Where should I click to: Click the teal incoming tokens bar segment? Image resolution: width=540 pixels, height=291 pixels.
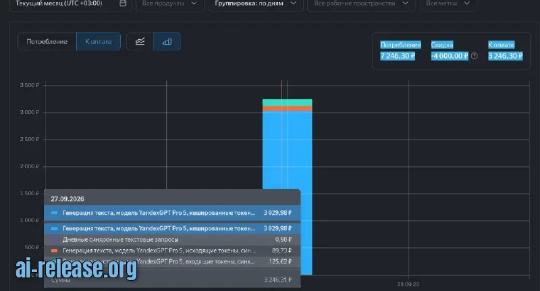288,103
